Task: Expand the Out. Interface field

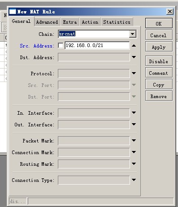Action: pyautogui.click(x=134, y=124)
